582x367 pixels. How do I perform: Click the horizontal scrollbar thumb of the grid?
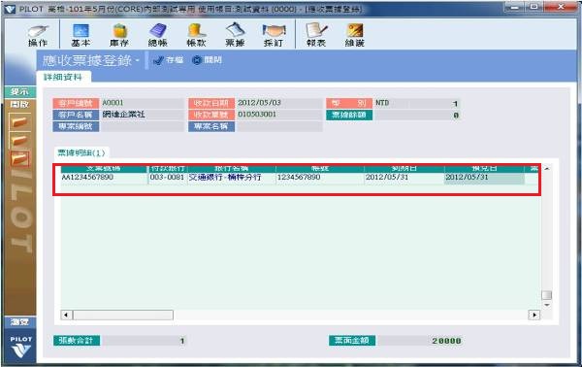click(123, 315)
